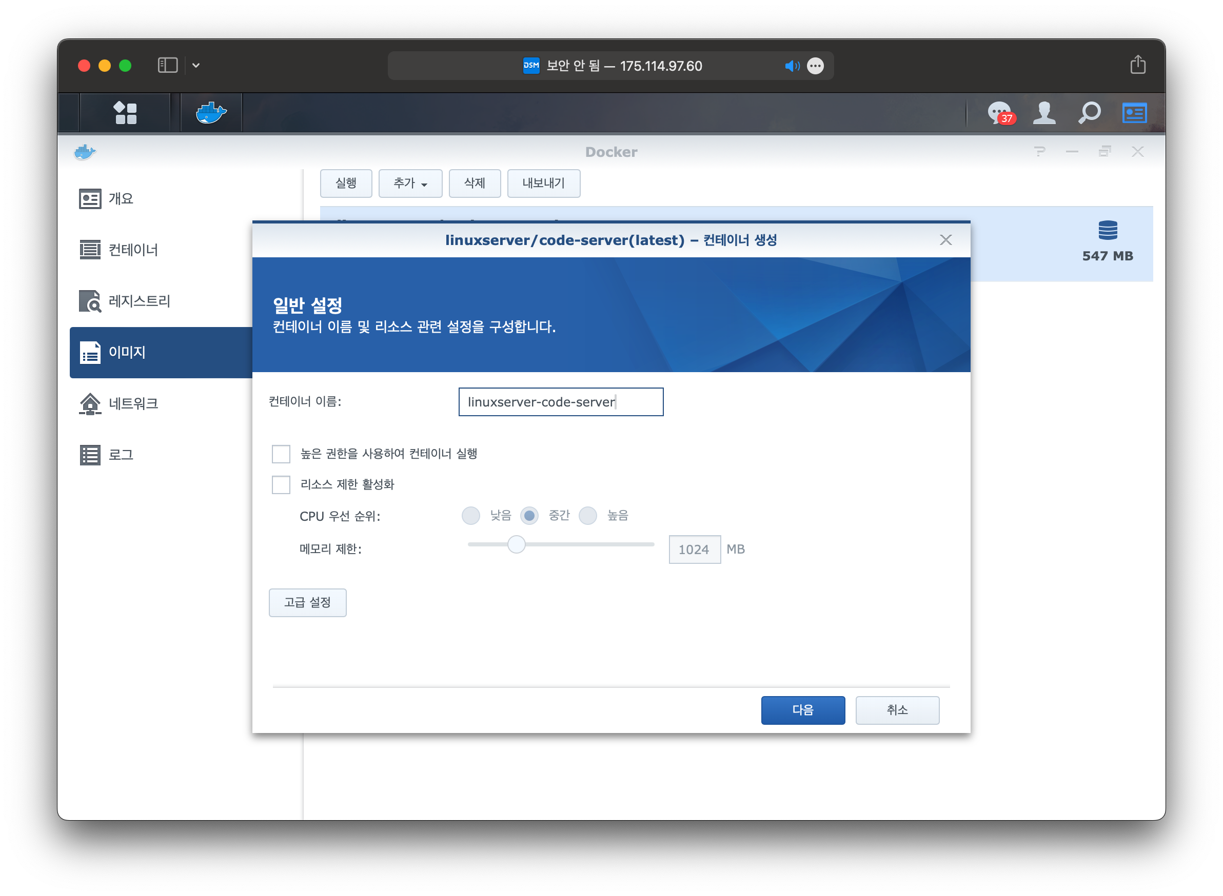Screen dimensions: 1223x896
Task: Click the Docker whale icon in window title
Action: pyautogui.click(x=85, y=152)
